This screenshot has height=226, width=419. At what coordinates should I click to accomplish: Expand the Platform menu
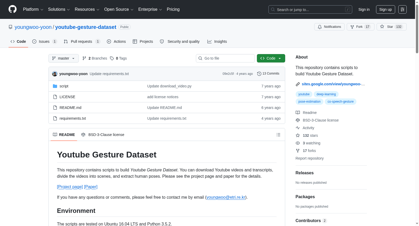coord(33,9)
